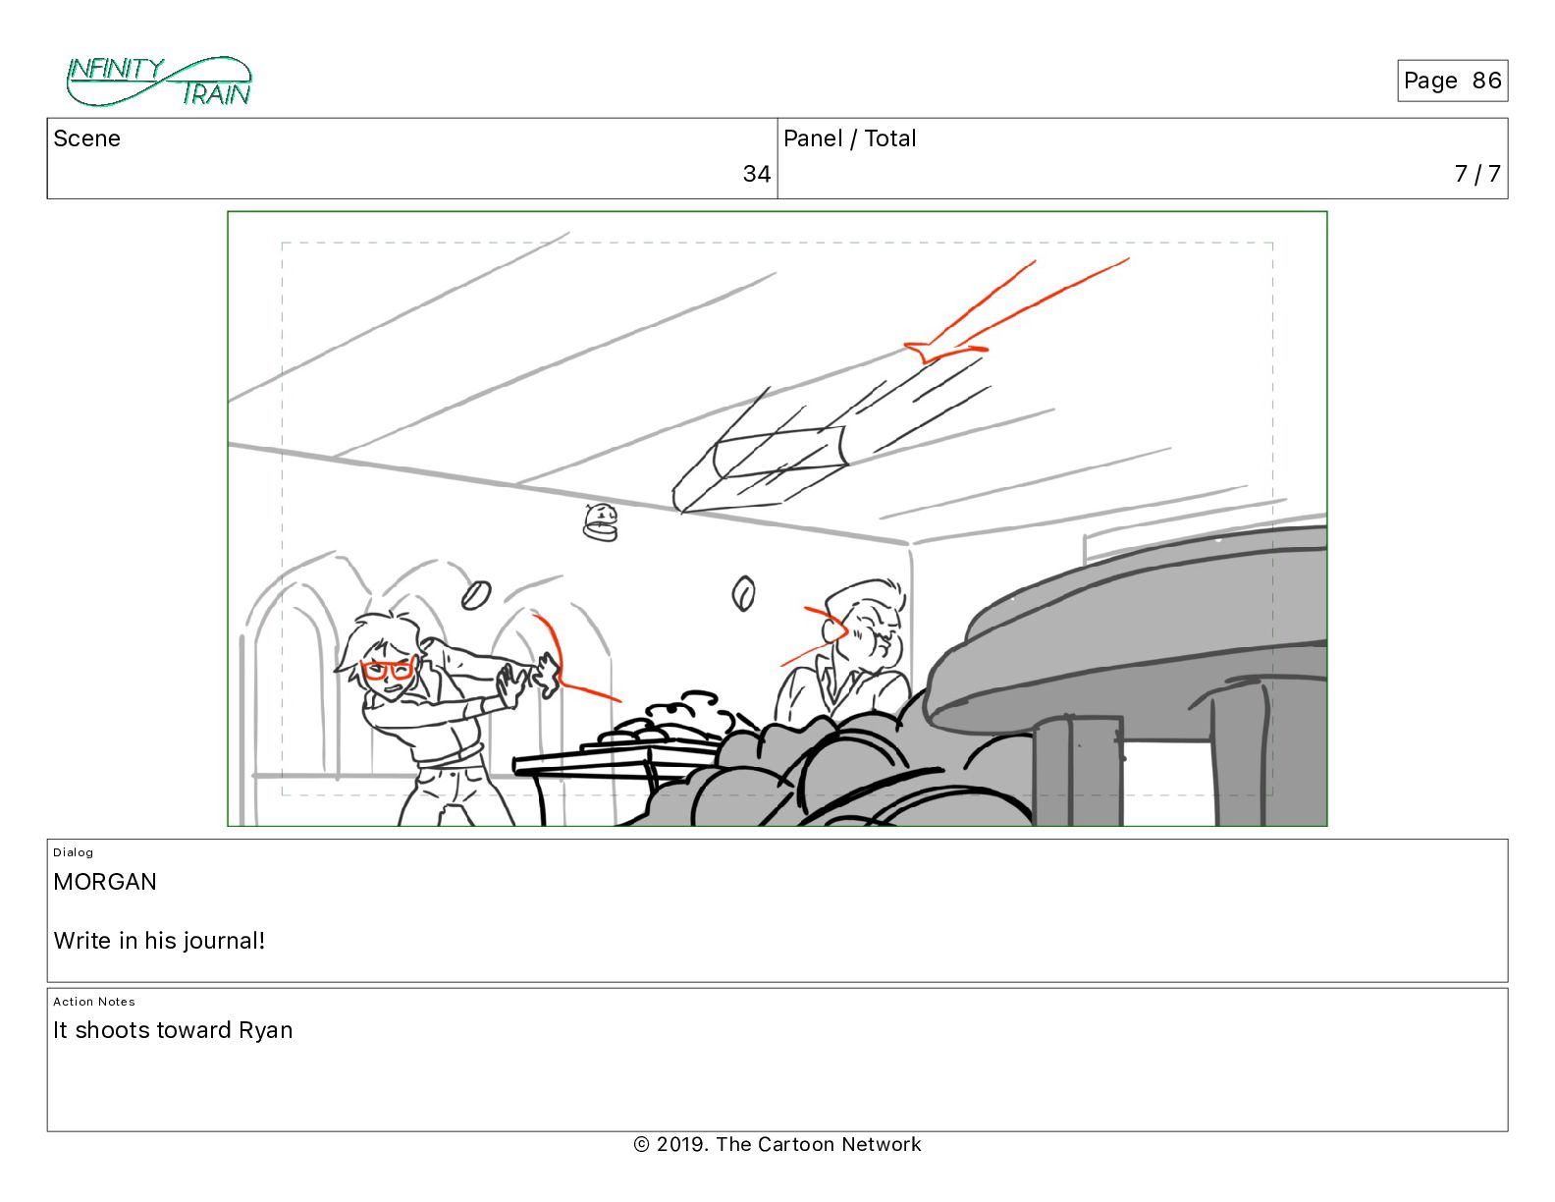This screenshot has height=1202, width=1555.
Task: Click the Action Notes label
Action: pos(94,1002)
